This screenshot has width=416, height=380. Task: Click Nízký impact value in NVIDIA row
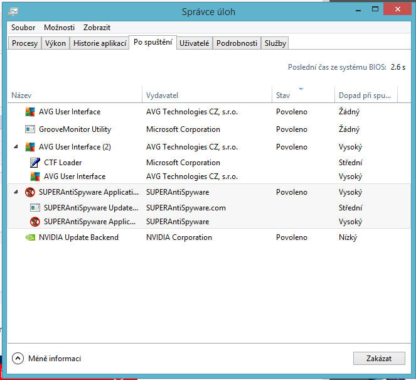[348, 237]
